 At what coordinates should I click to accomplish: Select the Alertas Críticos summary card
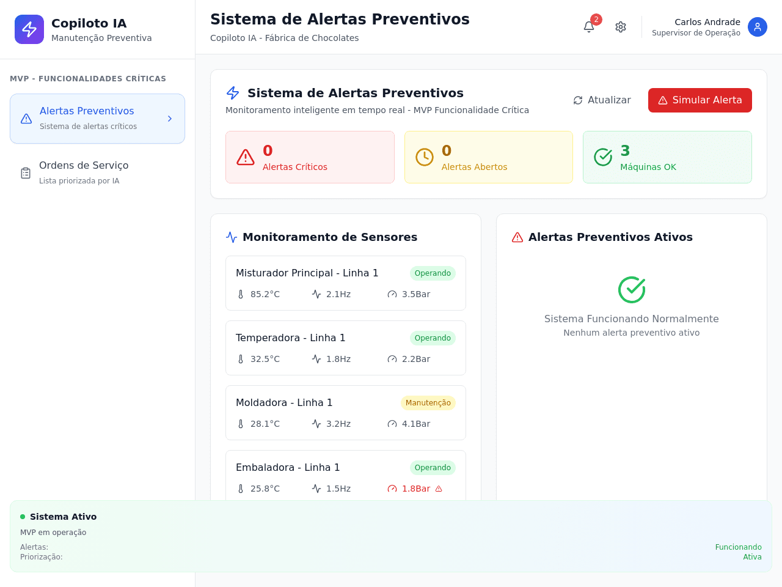pyautogui.click(x=310, y=157)
